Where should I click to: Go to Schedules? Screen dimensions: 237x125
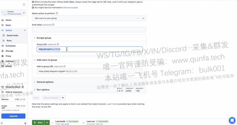[x=11, y=46]
